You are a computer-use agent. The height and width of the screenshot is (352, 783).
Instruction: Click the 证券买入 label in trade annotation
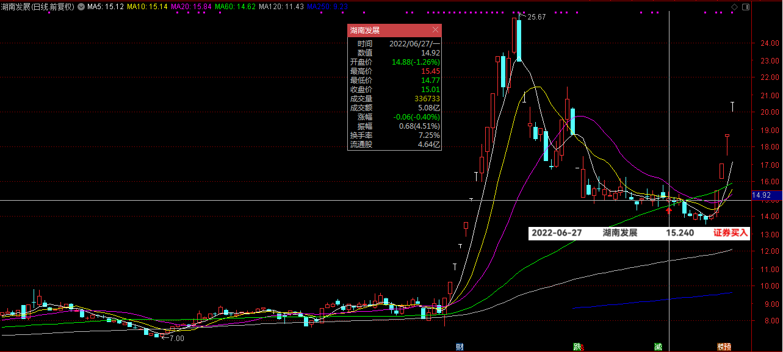tap(731, 233)
